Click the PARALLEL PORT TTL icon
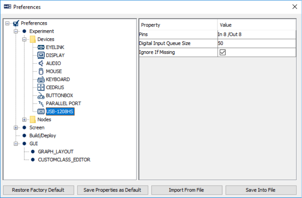This screenshot has width=302, height=198. (x=41, y=104)
